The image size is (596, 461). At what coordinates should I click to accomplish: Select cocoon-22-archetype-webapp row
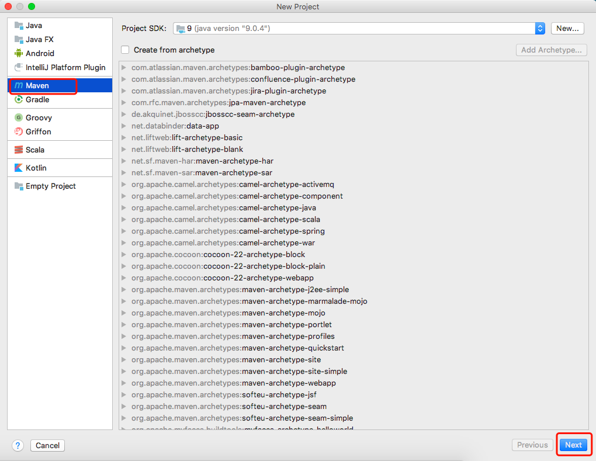(x=354, y=278)
